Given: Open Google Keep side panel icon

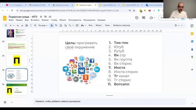Looking at the screenshot, I should [x=192, y=34].
